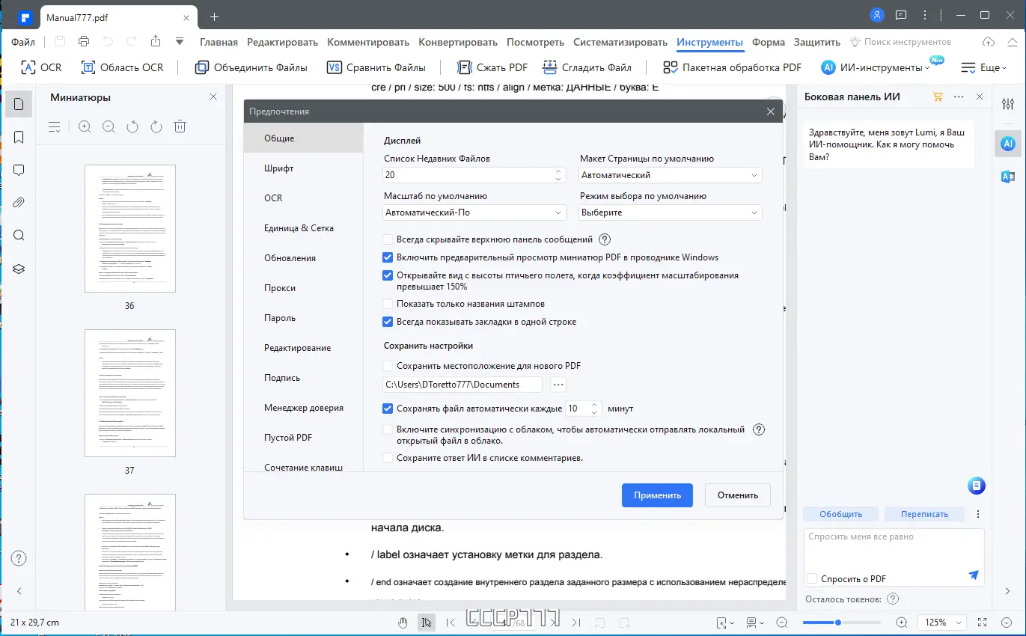The width and height of the screenshot is (1026, 636).
Task: Open the Bookmarks panel in the left sidebar
Action: coord(18,137)
